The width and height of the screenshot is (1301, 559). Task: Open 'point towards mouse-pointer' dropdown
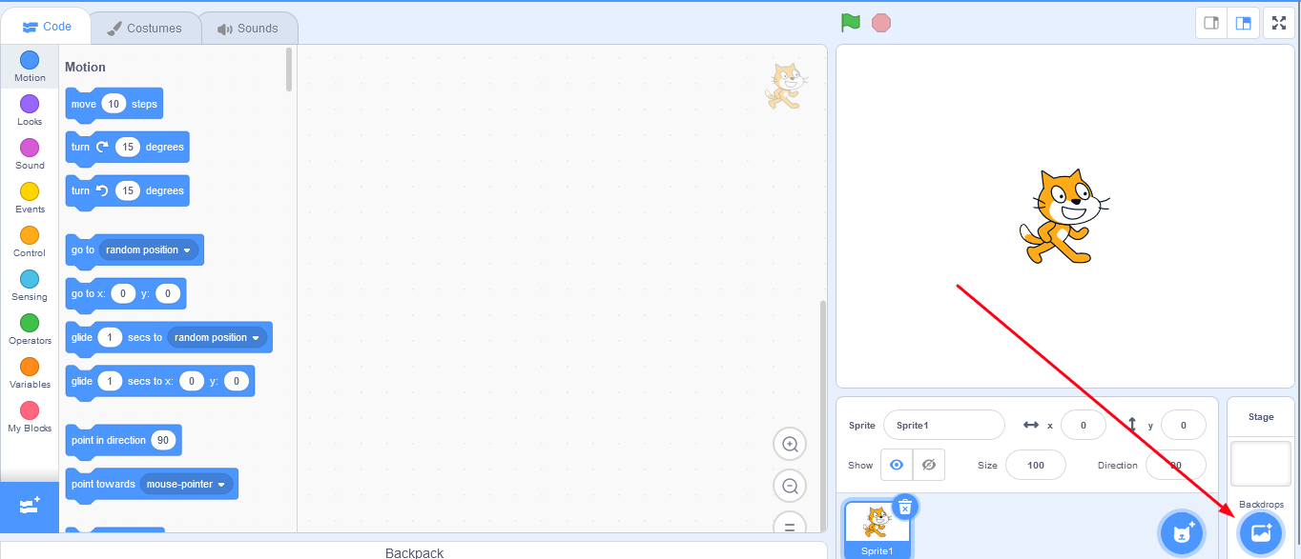point(186,484)
